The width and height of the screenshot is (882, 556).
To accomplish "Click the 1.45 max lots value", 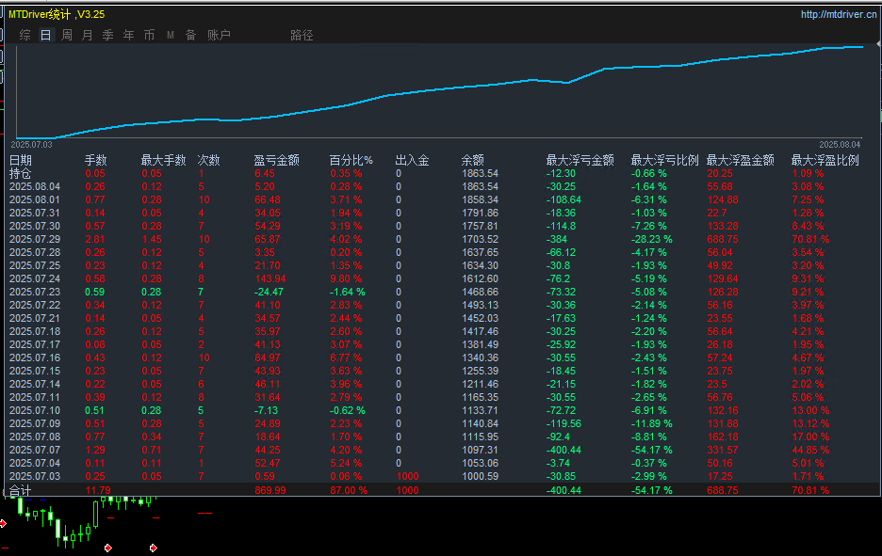I will (x=152, y=239).
